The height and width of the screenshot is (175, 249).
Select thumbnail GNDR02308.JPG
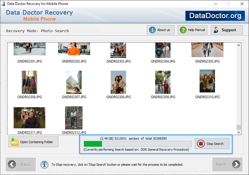118,82
